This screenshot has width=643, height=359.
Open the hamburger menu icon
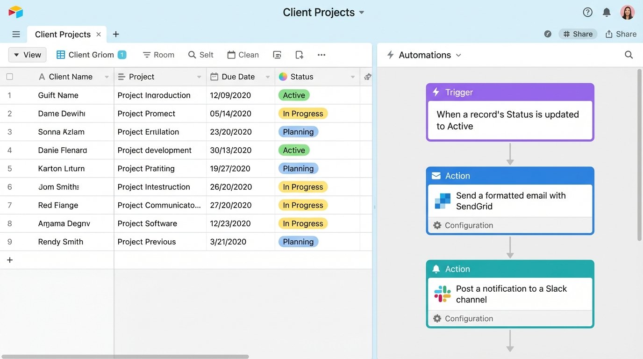16,34
